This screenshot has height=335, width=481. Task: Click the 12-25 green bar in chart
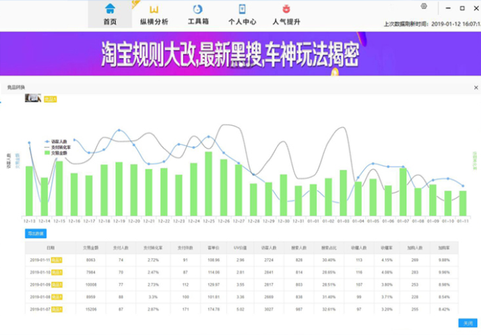pos(208,183)
